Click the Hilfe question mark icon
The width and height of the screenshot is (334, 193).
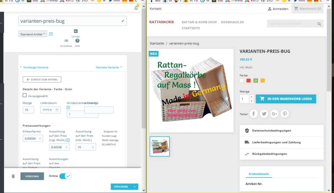(77, 40)
